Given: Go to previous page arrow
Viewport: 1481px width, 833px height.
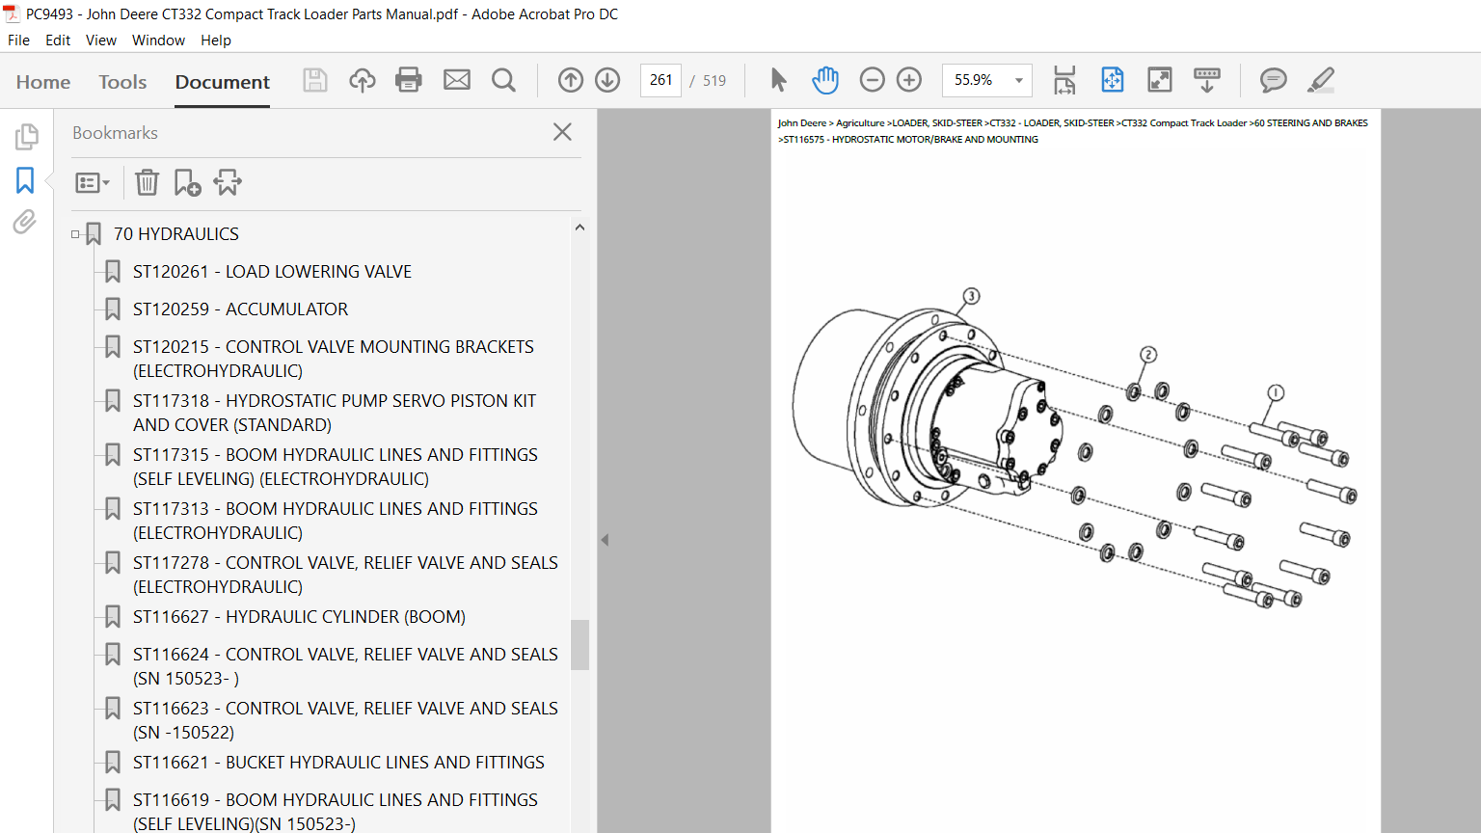Looking at the screenshot, I should coord(571,80).
